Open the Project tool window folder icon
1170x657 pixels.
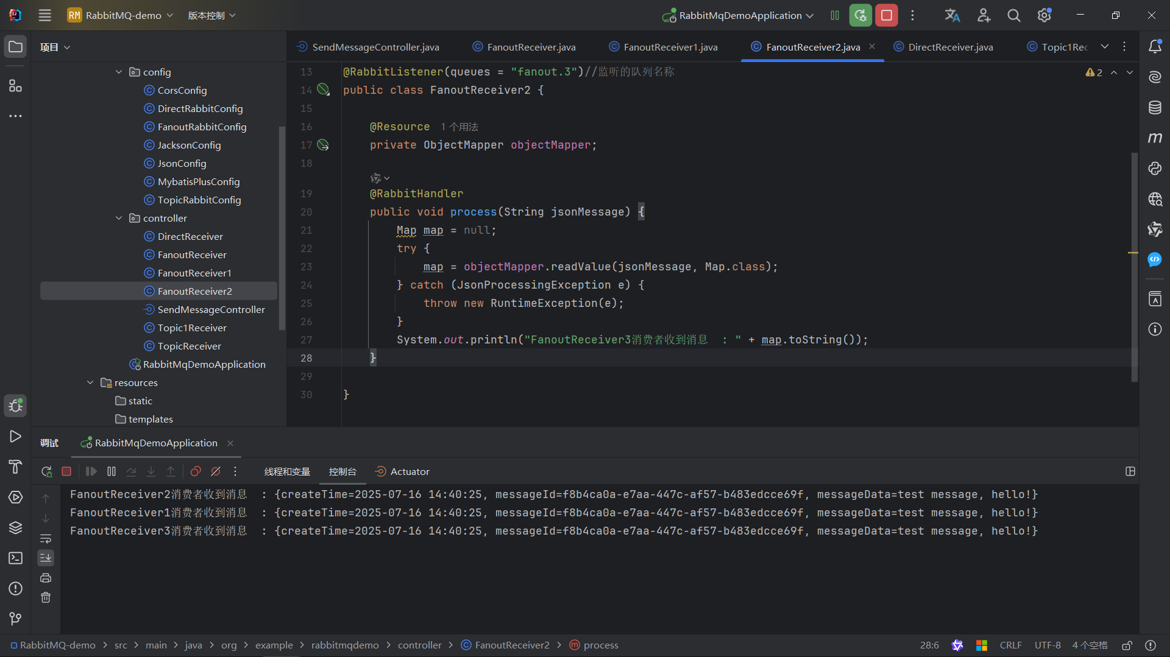click(x=15, y=47)
